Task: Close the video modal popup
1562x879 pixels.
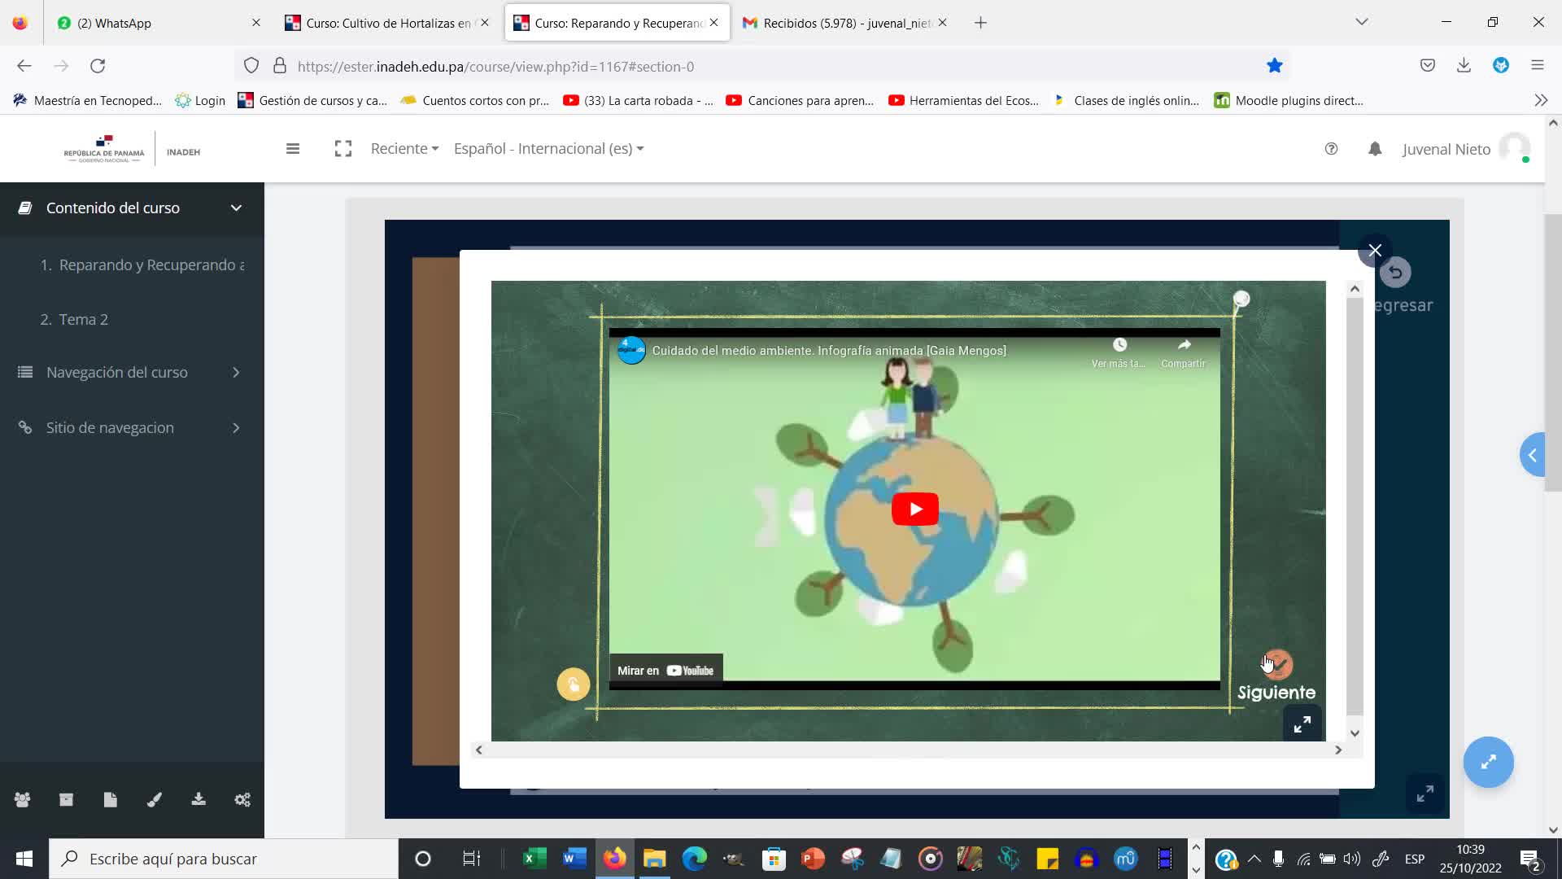Action: (x=1374, y=250)
